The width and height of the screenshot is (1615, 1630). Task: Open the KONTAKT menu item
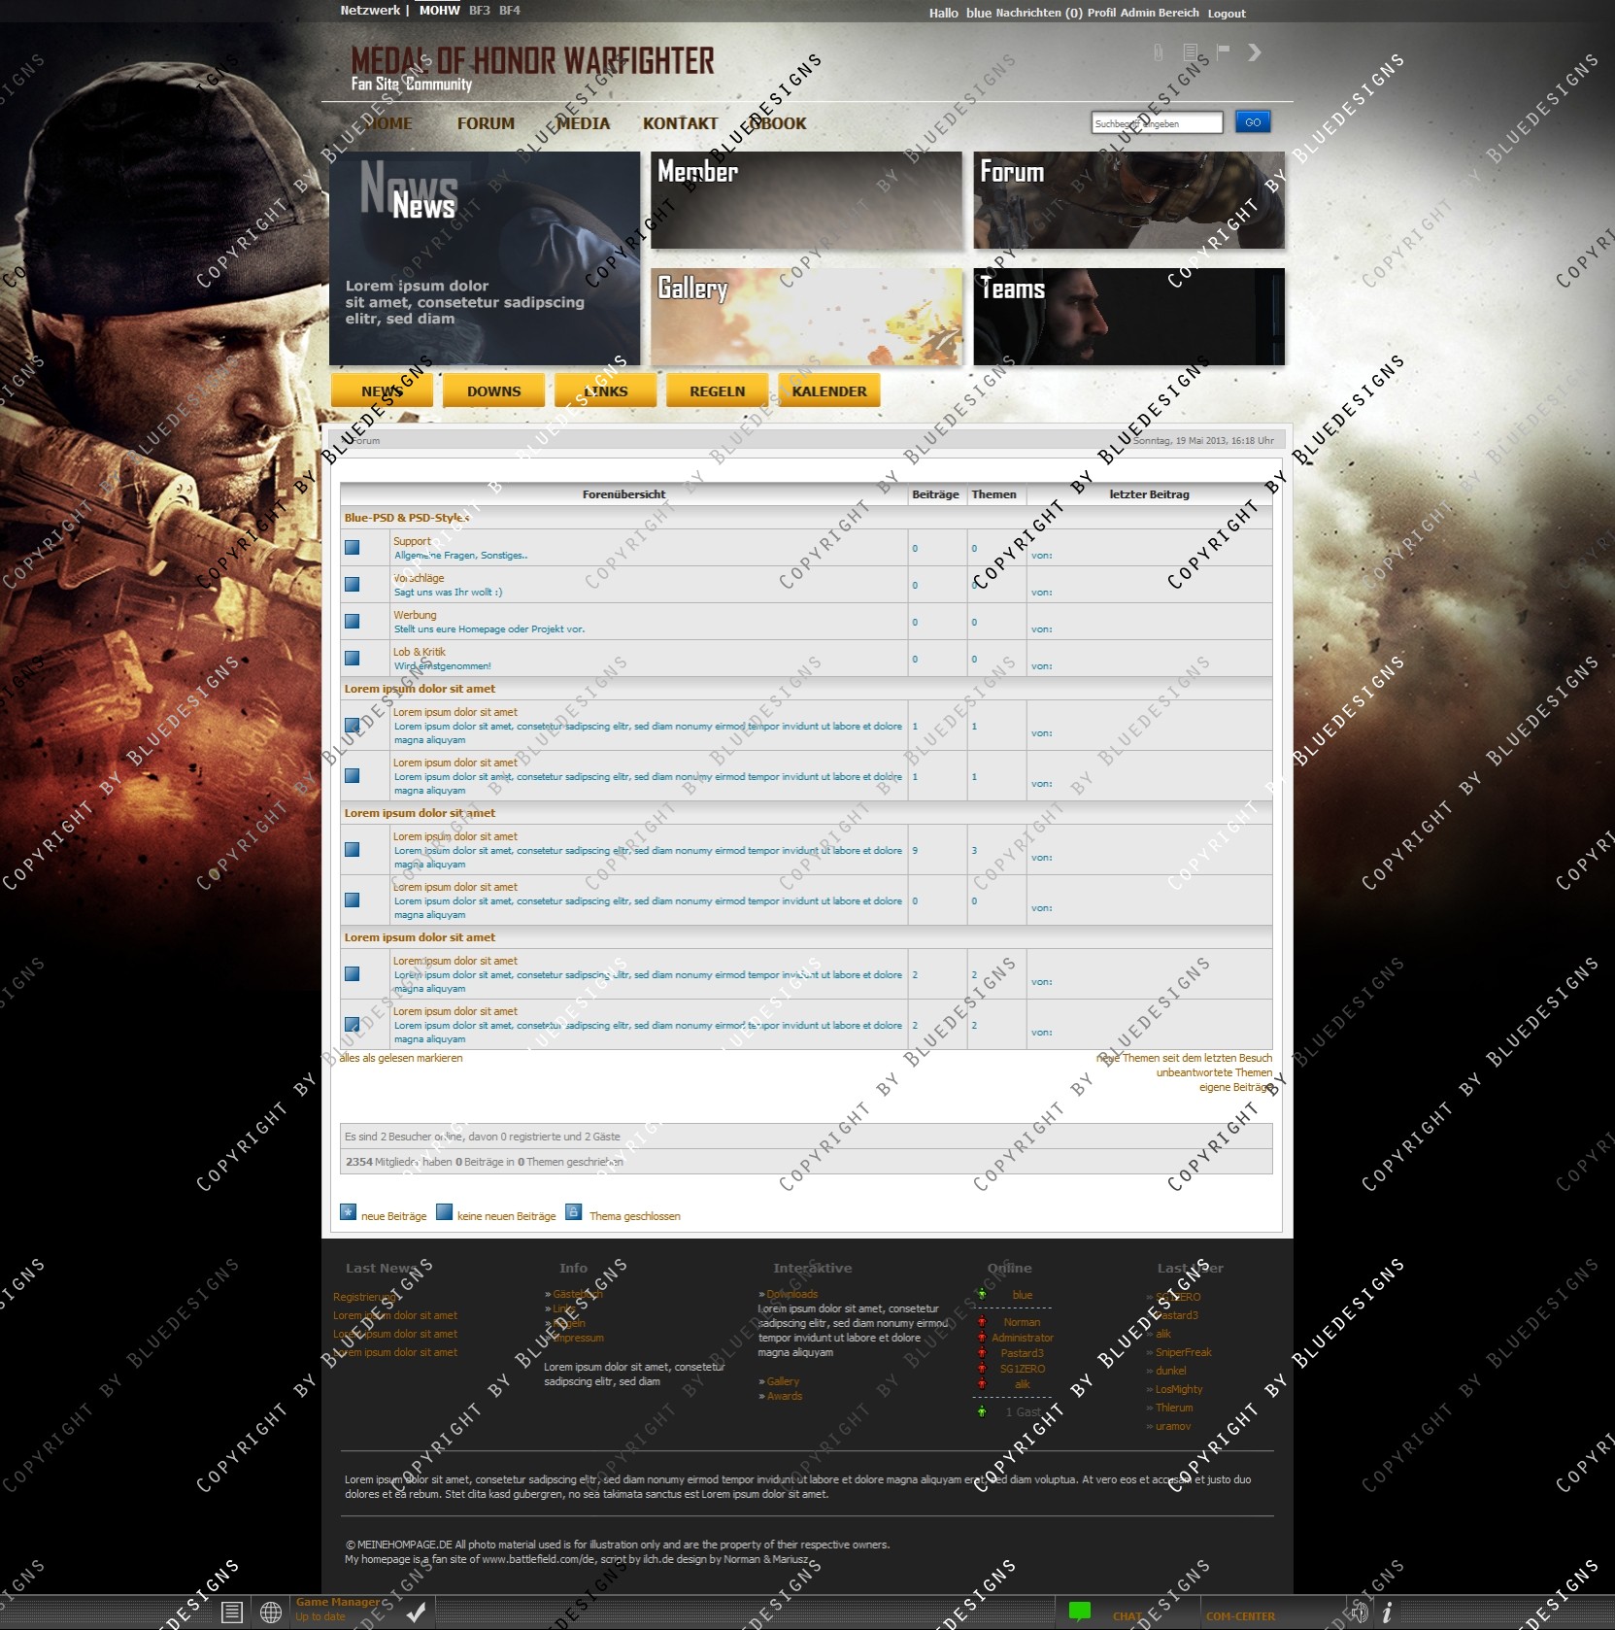click(680, 123)
